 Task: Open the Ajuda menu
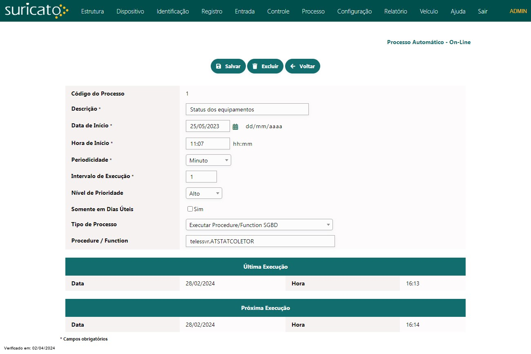[x=458, y=11]
